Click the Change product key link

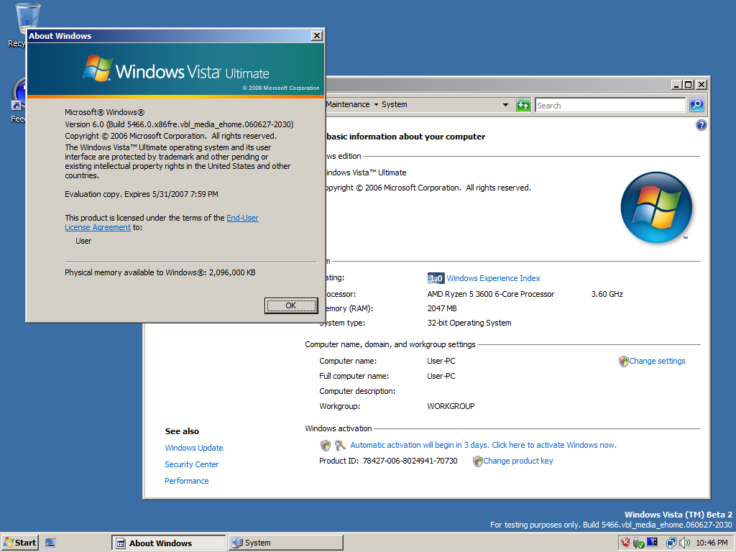coord(517,461)
